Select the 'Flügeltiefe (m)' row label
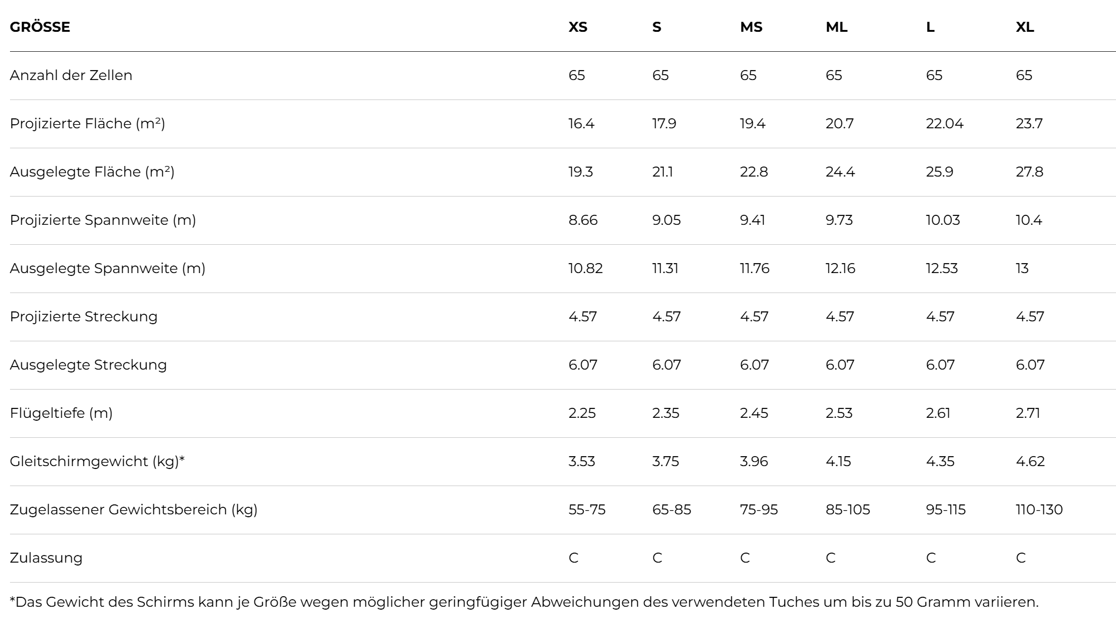Viewport: 1116px width, 625px height. pyautogui.click(x=61, y=413)
